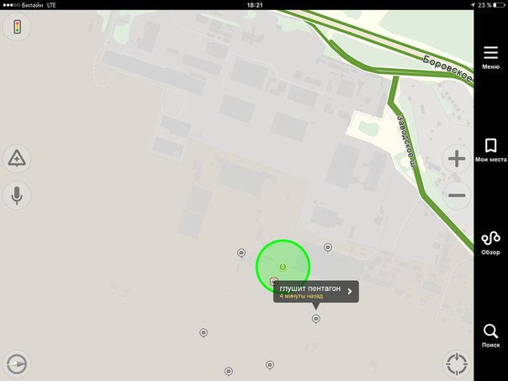Tap the Обзор route overview icon

pyautogui.click(x=490, y=243)
